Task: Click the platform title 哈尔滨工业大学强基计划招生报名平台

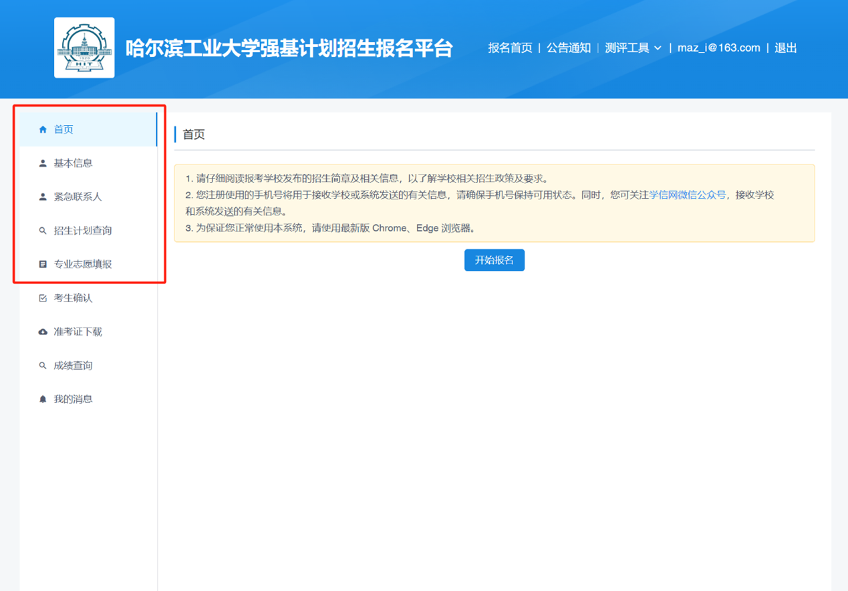Action: point(289,48)
